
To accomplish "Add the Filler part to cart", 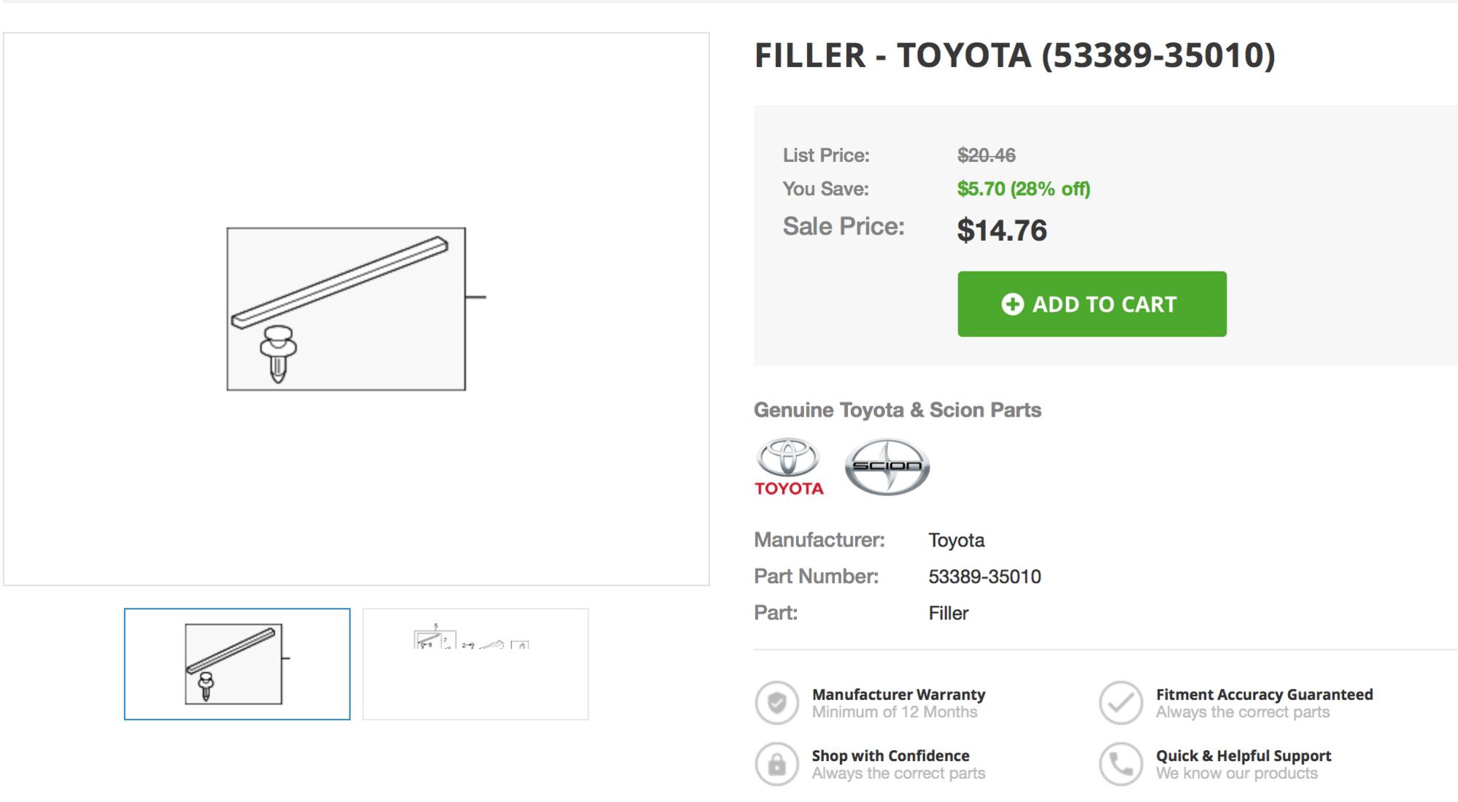I will click(x=1092, y=304).
